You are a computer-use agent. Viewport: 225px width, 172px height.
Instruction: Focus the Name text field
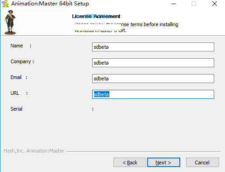(x=153, y=47)
